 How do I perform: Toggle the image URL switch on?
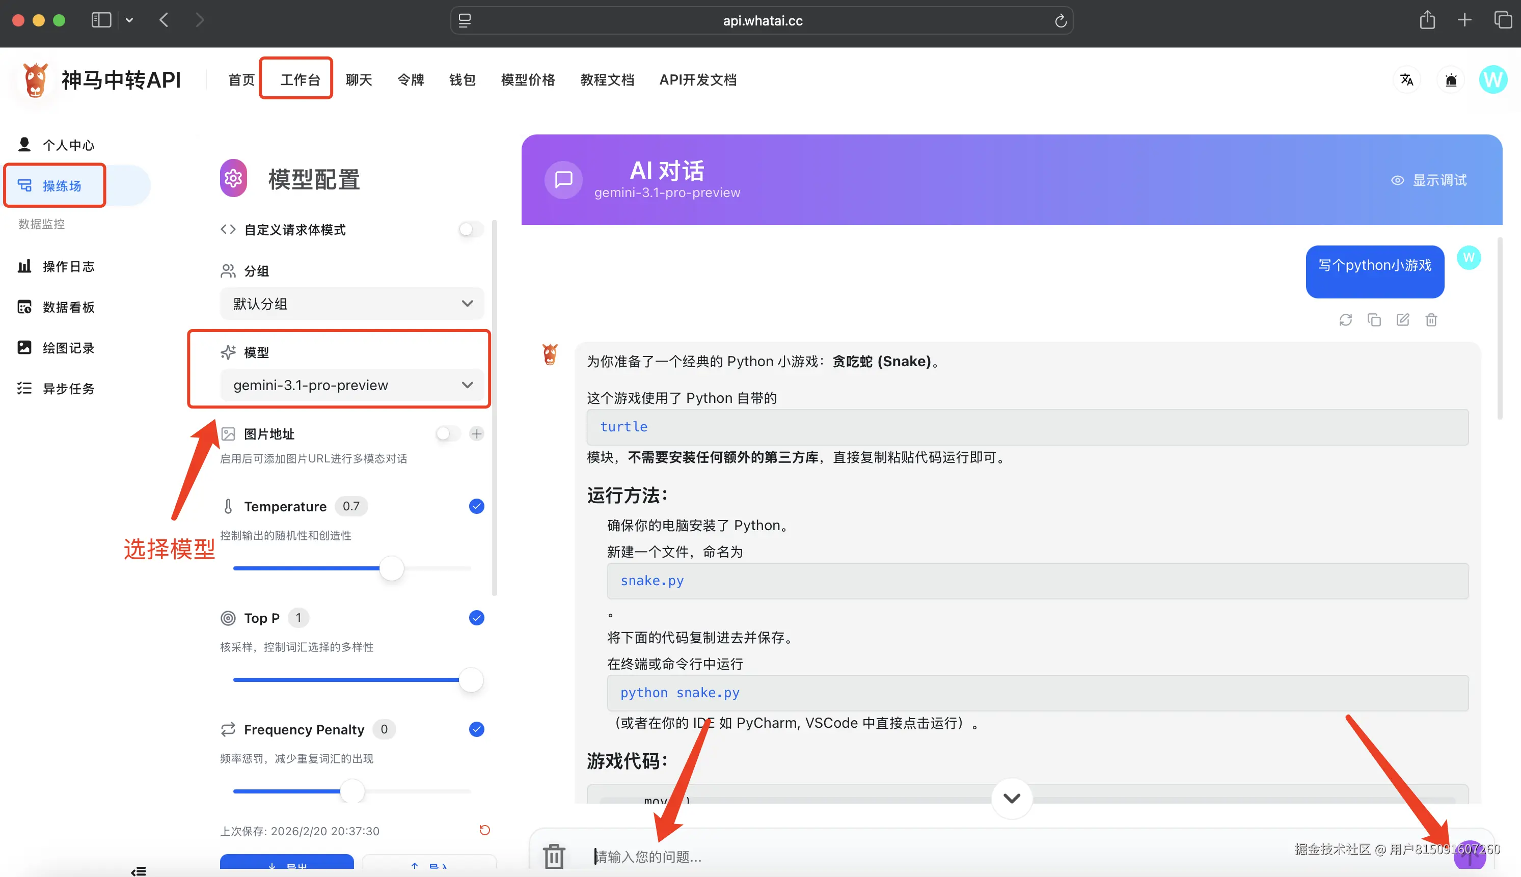point(448,434)
